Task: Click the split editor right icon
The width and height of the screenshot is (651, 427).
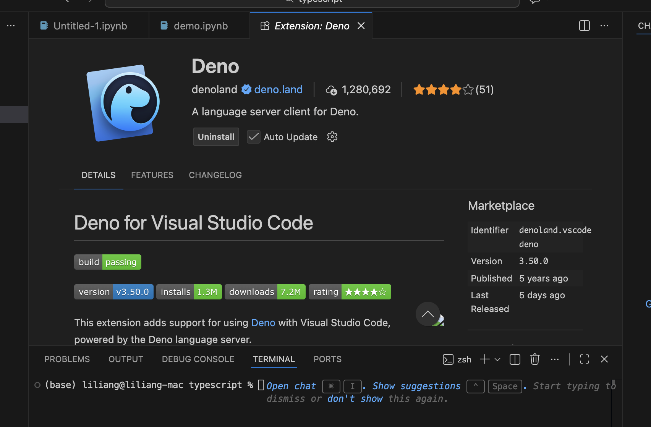Action: (x=585, y=26)
